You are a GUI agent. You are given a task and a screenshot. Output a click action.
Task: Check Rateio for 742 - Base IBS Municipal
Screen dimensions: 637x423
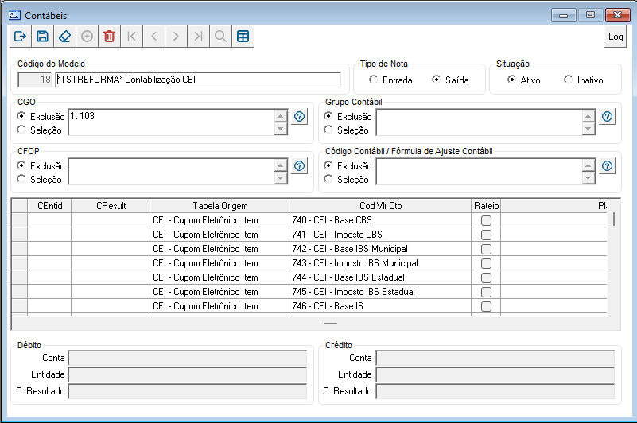pyautogui.click(x=486, y=249)
